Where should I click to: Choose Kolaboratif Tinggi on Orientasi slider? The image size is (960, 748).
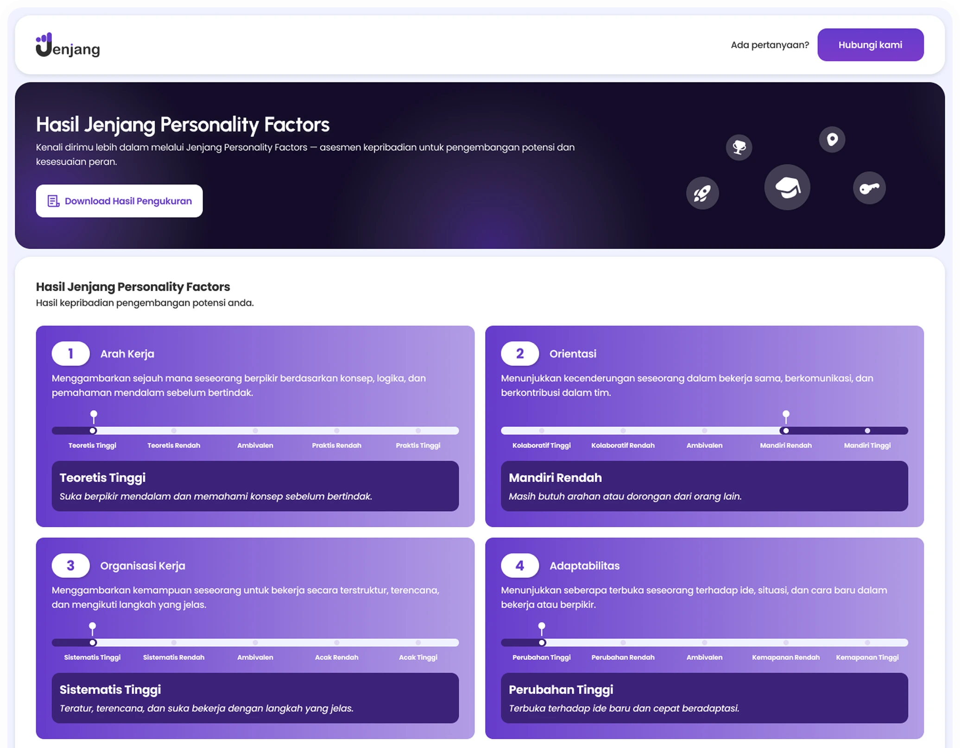[542, 431]
